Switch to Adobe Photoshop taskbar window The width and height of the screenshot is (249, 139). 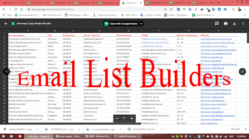click(x=127, y=136)
